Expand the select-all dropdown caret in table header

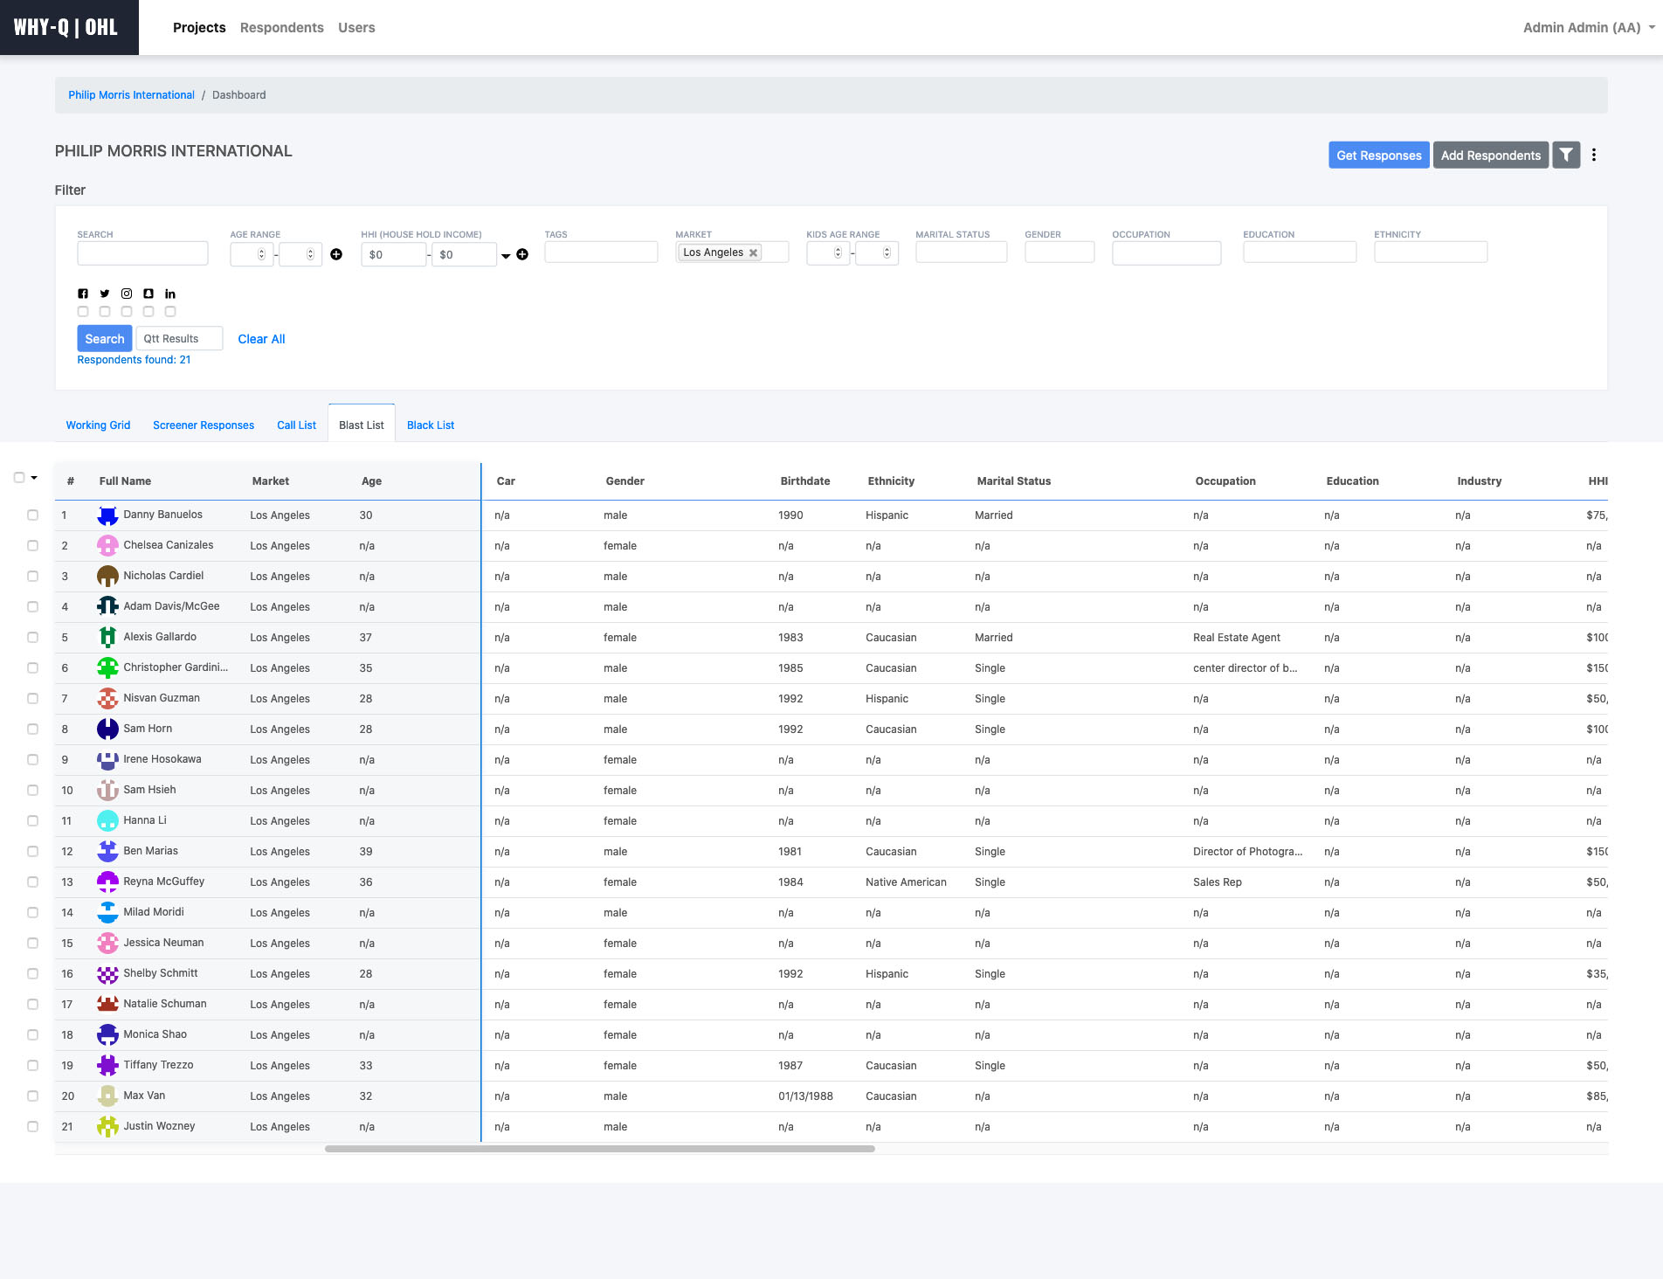[x=34, y=478]
